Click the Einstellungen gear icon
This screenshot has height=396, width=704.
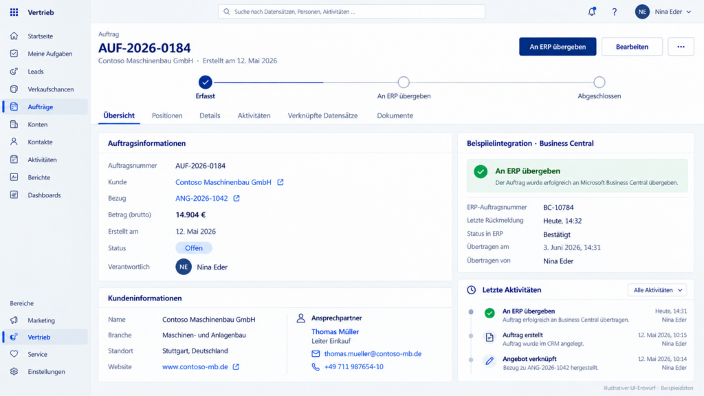tap(14, 372)
